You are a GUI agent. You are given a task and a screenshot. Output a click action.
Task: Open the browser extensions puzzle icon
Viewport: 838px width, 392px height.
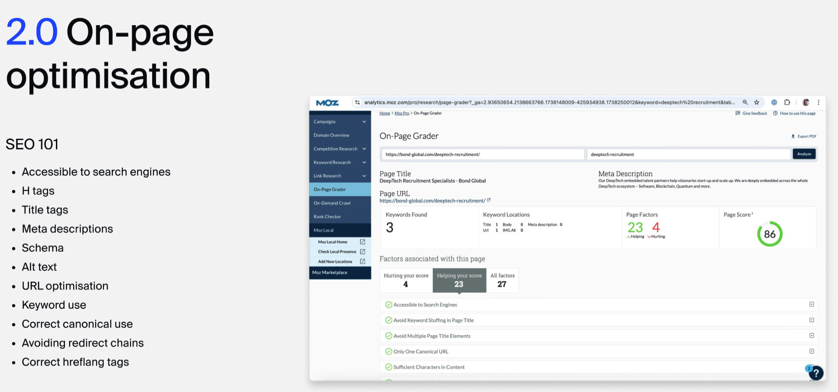pos(787,103)
